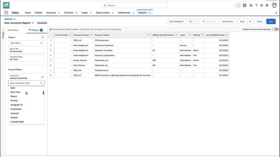Select the Reports tab
280x157 pixels.
pos(142,13)
